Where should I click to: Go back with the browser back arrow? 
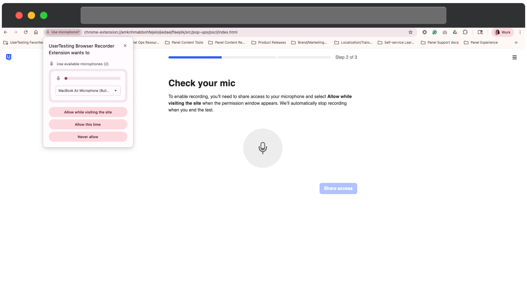6,32
